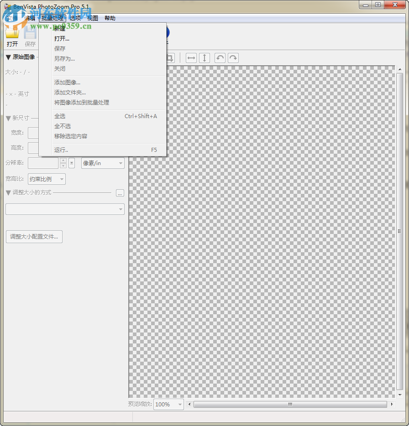This screenshot has height=426, width=409.
Task: Flip the image horizontally with the arrow icon
Action: [191, 58]
